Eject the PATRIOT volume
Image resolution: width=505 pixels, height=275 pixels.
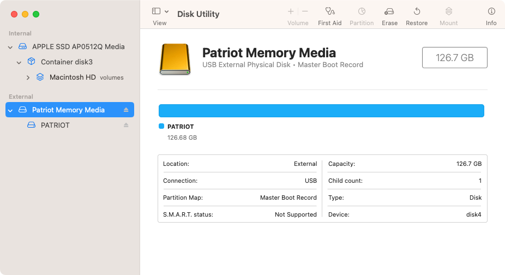[x=126, y=125]
